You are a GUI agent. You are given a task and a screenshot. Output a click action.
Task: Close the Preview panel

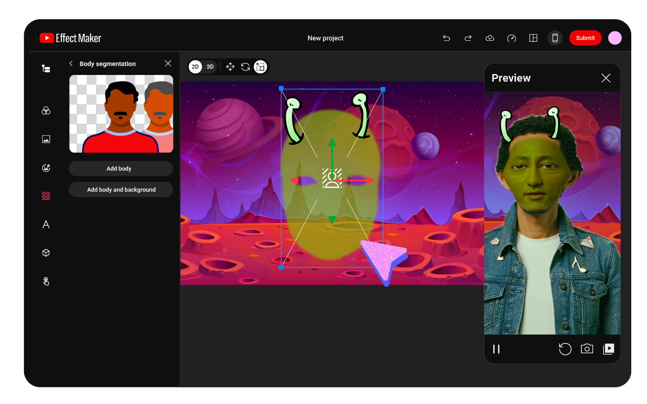(x=606, y=78)
